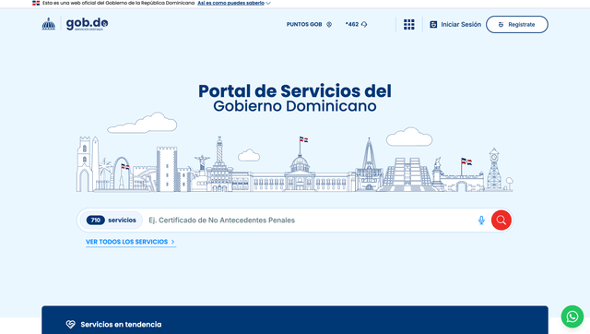This screenshot has width=590, height=334.
Task: Select the *462 phone line item
Action: pyautogui.click(x=356, y=25)
